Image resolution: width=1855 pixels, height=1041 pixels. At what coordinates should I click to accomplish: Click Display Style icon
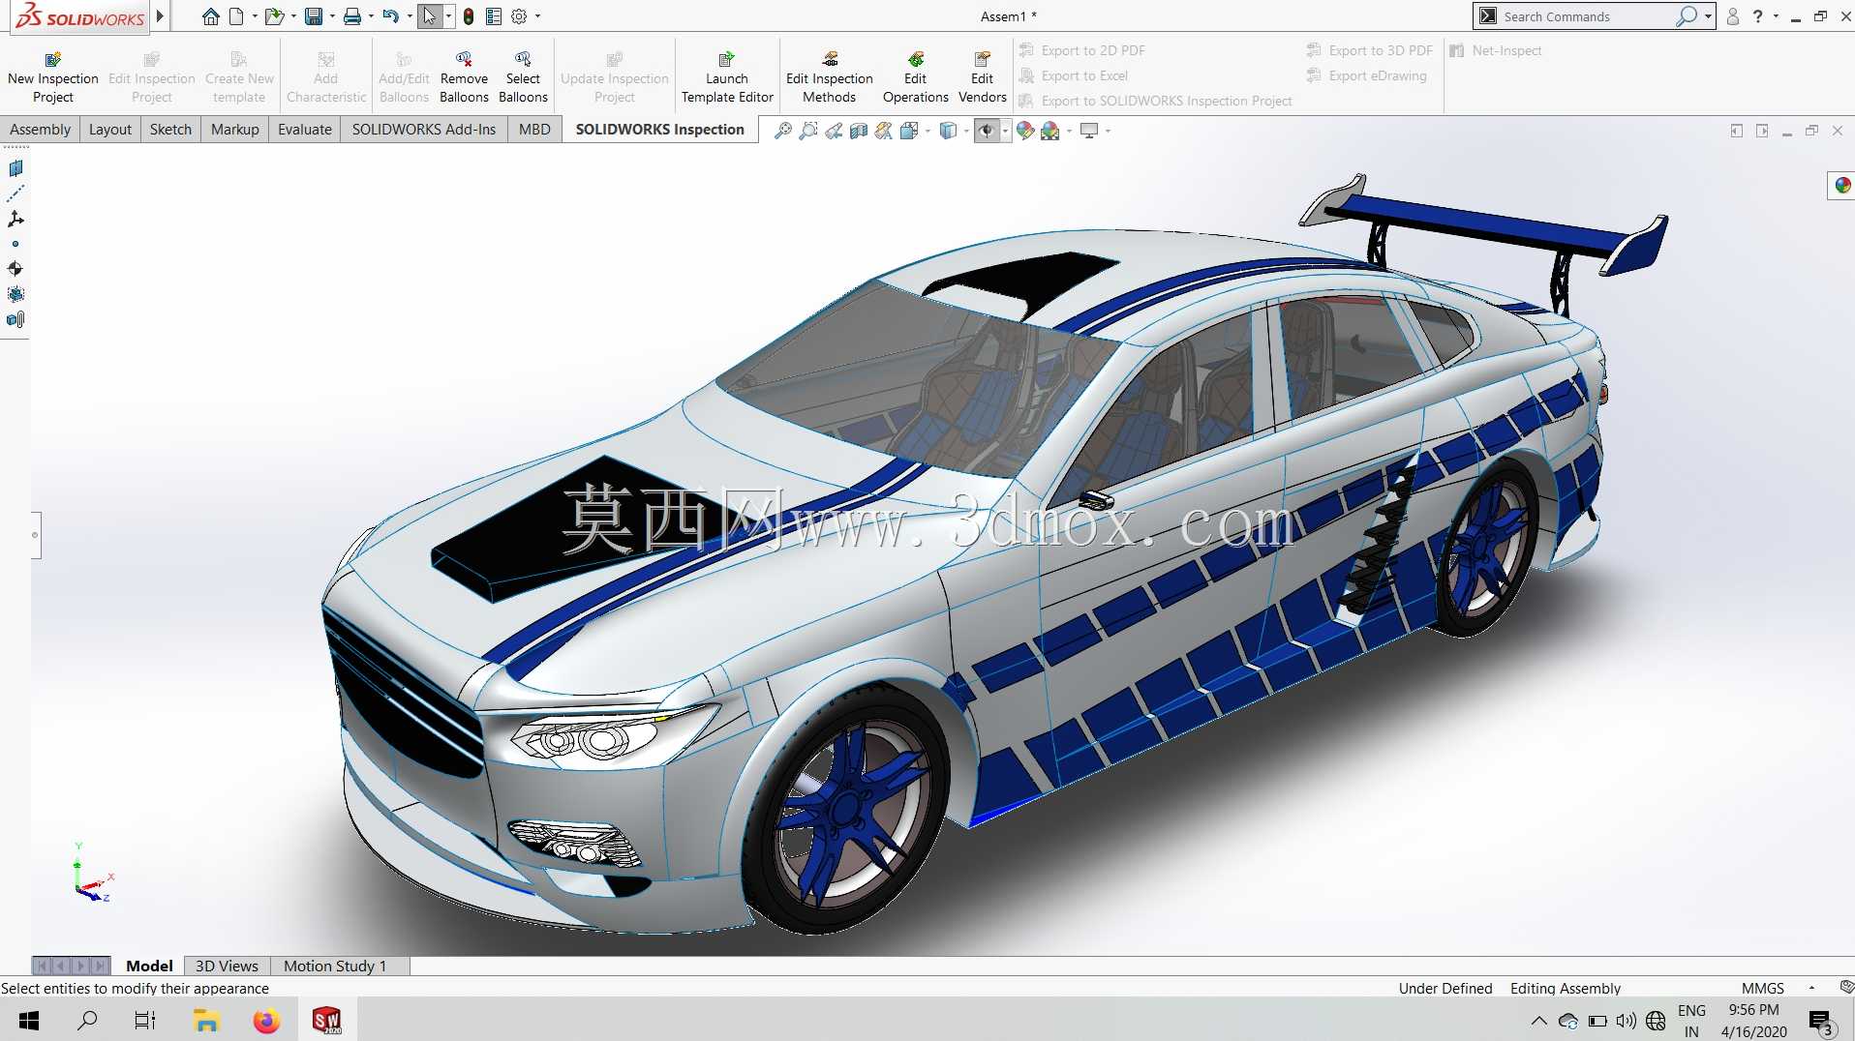pyautogui.click(x=949, y=131)
